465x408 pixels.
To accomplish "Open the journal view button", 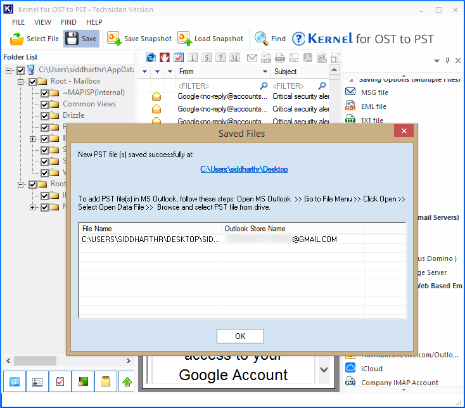I will (x=83, y=381).
